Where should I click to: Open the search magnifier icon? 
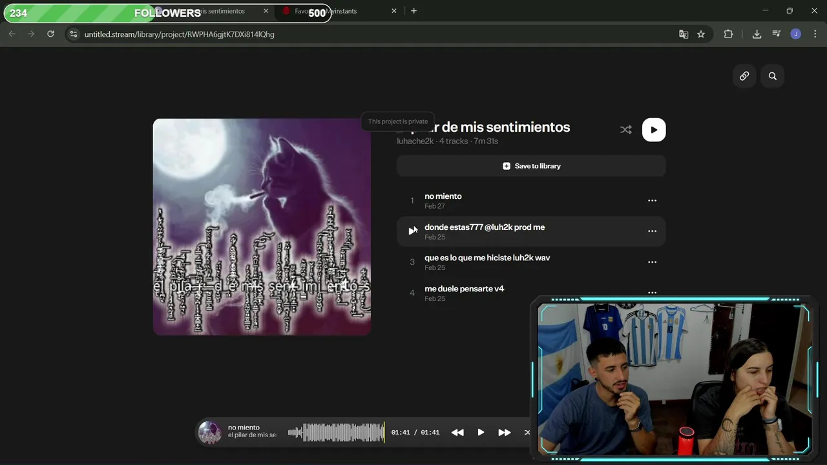tap(773, 76)
